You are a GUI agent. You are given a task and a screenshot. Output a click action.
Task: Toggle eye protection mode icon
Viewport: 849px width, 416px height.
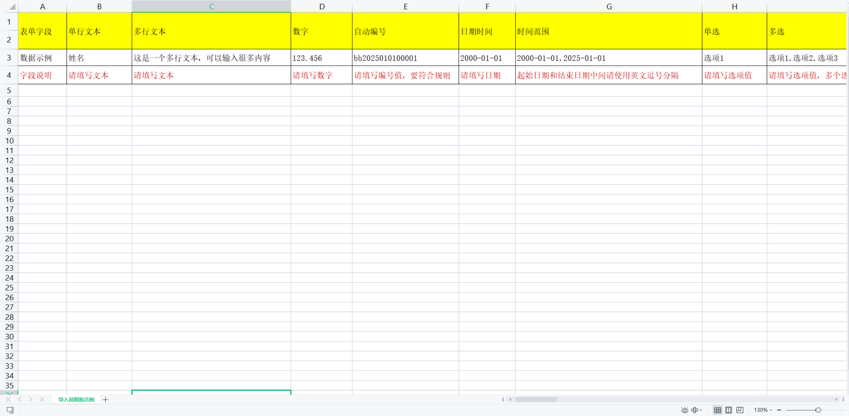pyautogui.click(x=684, y=410)
